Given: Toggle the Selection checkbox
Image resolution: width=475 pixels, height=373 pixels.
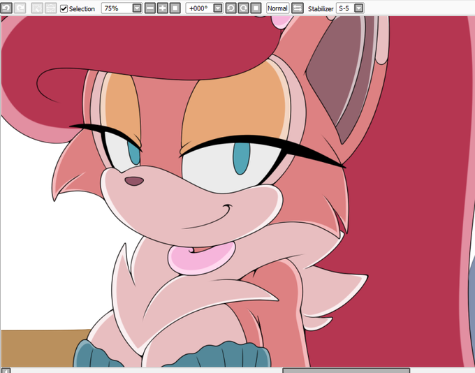Looking at the screenshot, I should click(64, 8).
